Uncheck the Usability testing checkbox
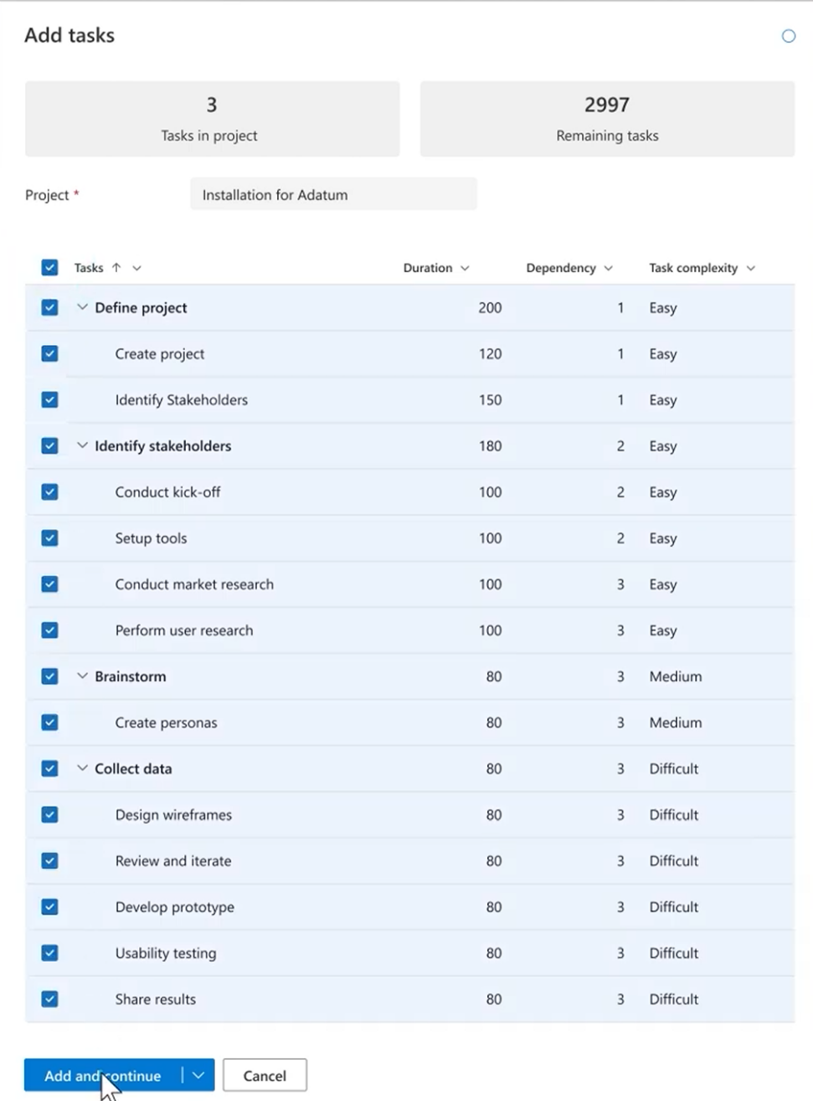 tap(49, 953)
